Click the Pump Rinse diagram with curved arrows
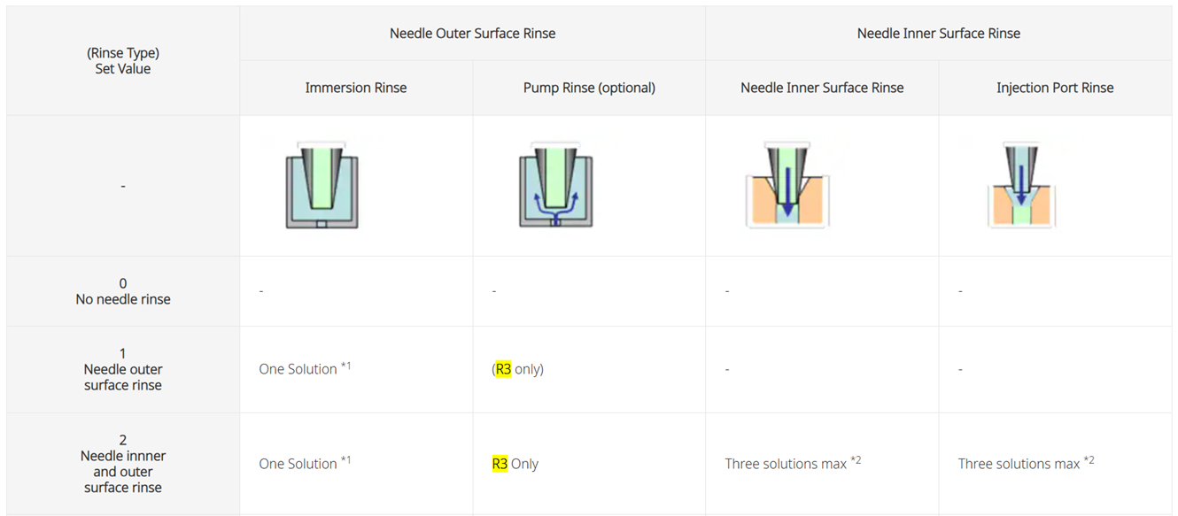Image resolution: width=1178 pixels, height=516 pixels. pos(555,186)
